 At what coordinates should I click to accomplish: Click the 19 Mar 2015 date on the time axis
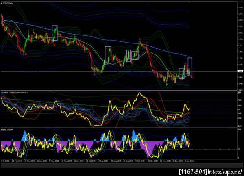(29, 161)
